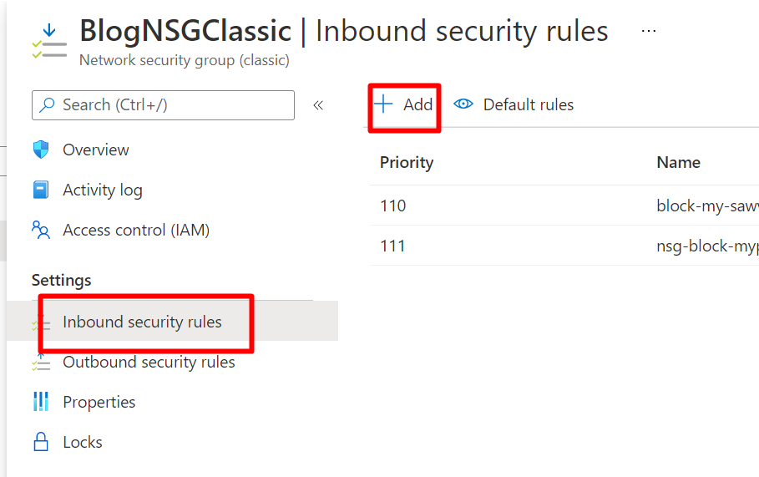Screen dimensions: 759x477
Task: Click the Activity log book icon
Action: [x=41, y=190]
